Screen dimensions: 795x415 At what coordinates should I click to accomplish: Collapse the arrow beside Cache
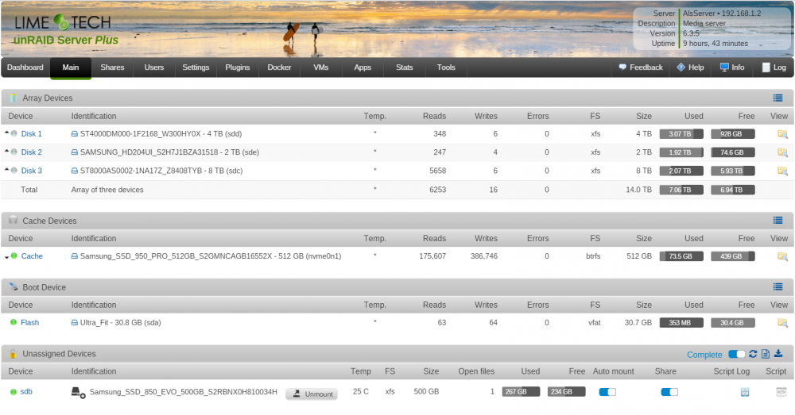pyautogui.click(x=6, y=258)
